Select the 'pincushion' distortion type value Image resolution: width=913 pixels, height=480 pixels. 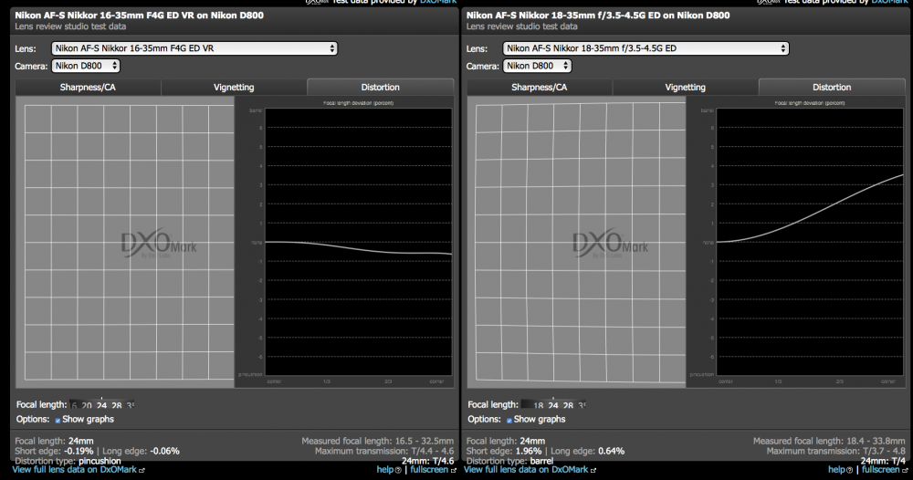point(100,461)
